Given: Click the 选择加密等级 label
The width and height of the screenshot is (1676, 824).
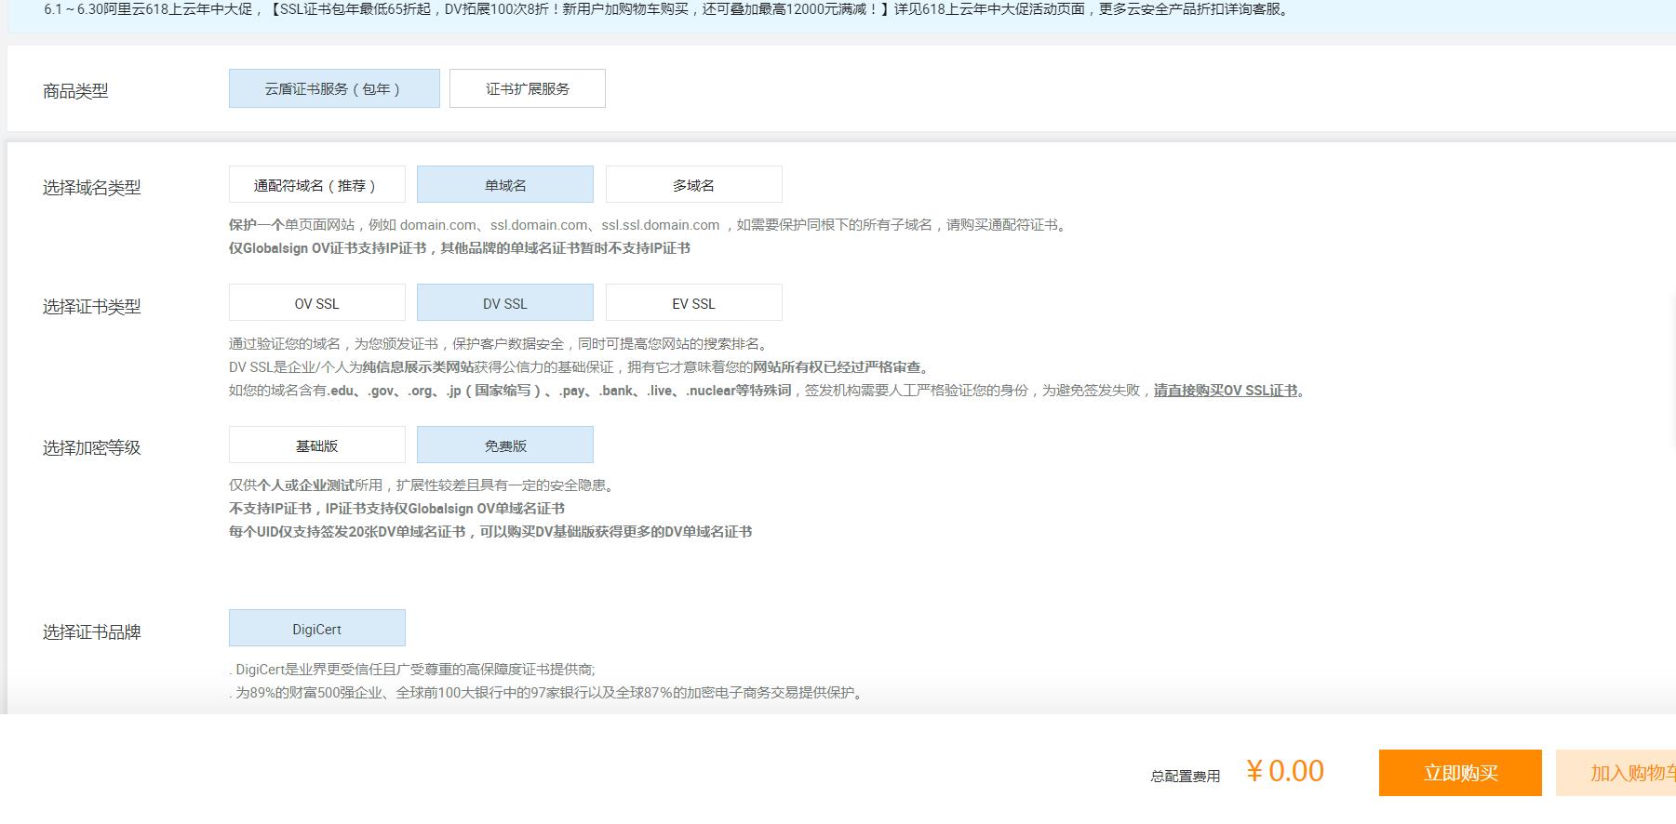Looking at the screenshot, I should (x=91, y=448).
